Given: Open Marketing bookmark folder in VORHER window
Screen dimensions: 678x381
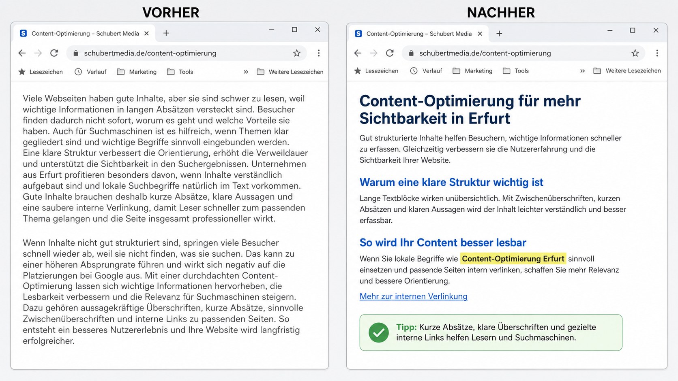Looking at the screenshot, I should coord(137,72).
